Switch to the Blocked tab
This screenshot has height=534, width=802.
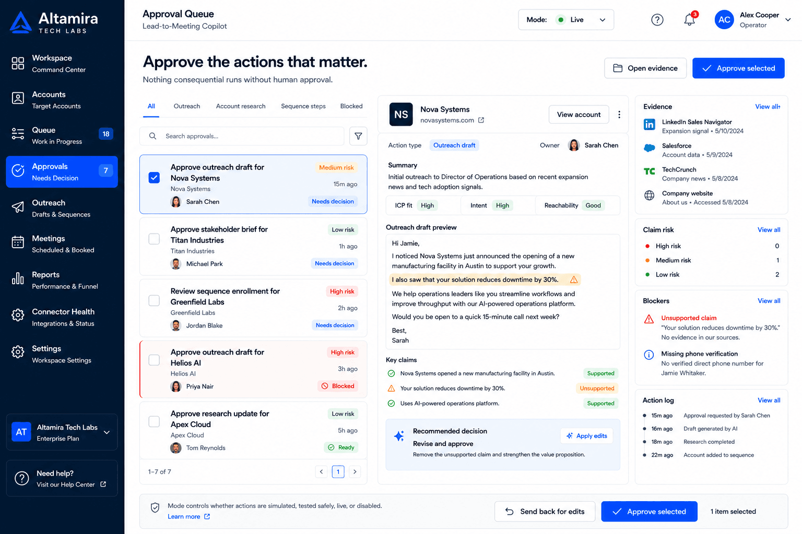[351, 106]
